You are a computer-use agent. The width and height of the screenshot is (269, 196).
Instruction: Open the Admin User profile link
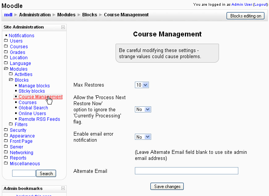point(242,5)
